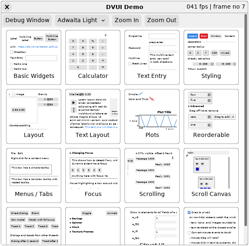The width and height of the screenshot is (249, 246).
Task: Click the G: 255 color slider
Action: (x=226, y=64)
